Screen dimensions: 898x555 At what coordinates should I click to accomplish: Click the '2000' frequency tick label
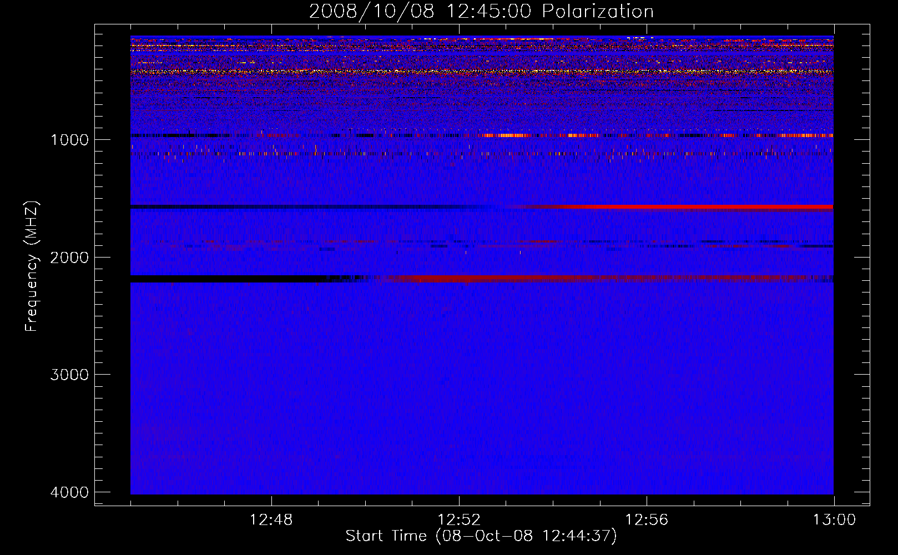[x=69, y=257]
